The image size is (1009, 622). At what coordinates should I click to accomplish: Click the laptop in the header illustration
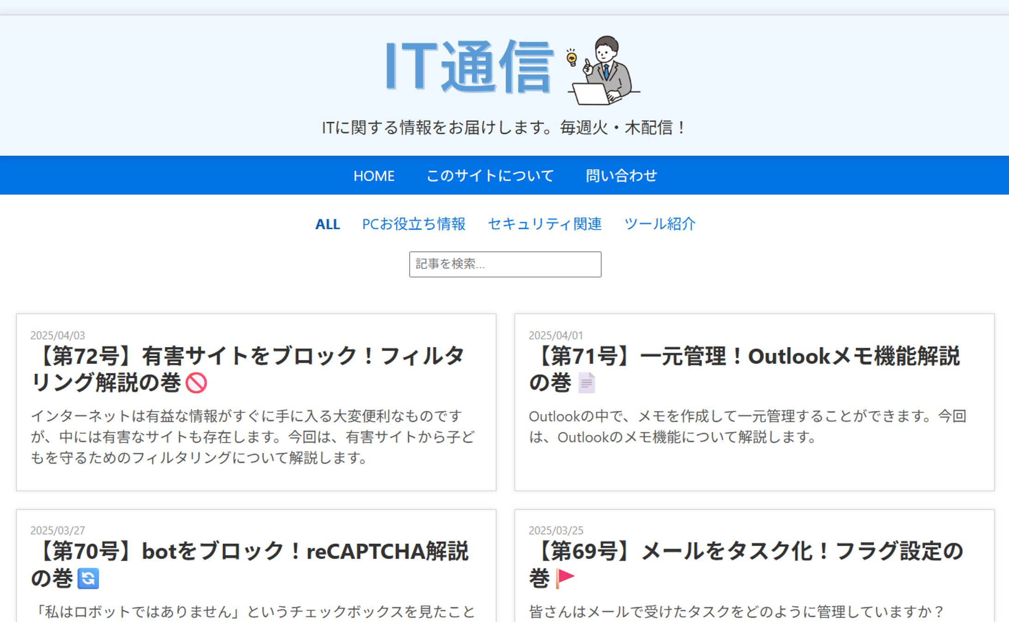(x=591, y=96)
